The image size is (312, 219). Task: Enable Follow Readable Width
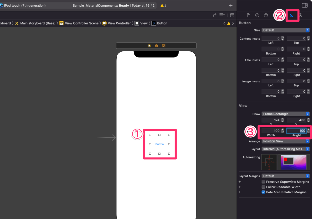[x=263, y=187]
